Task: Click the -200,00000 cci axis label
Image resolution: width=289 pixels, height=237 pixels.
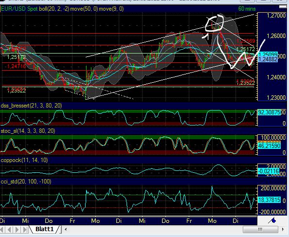Action: pos(272,212)
